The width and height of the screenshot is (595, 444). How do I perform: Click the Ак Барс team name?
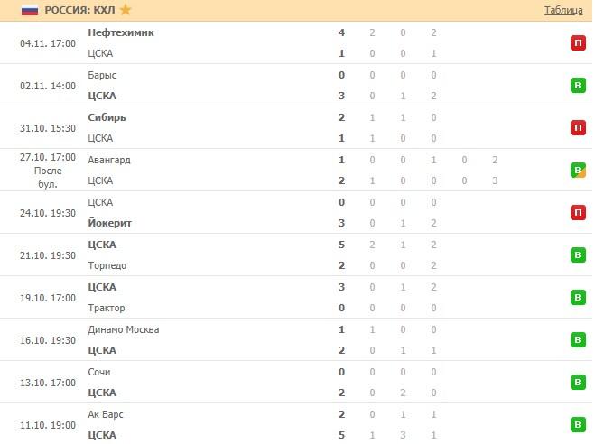(106, 414)
